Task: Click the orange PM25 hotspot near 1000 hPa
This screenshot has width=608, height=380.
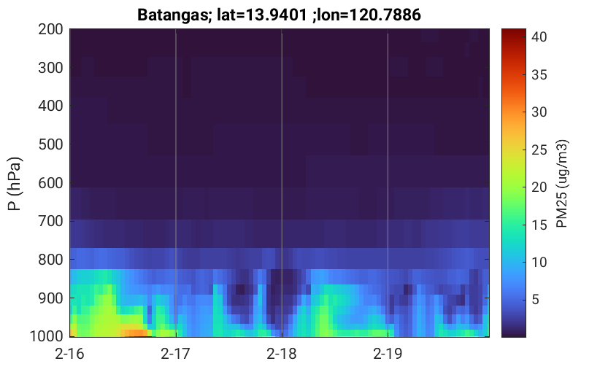Action: click(134, 333)
